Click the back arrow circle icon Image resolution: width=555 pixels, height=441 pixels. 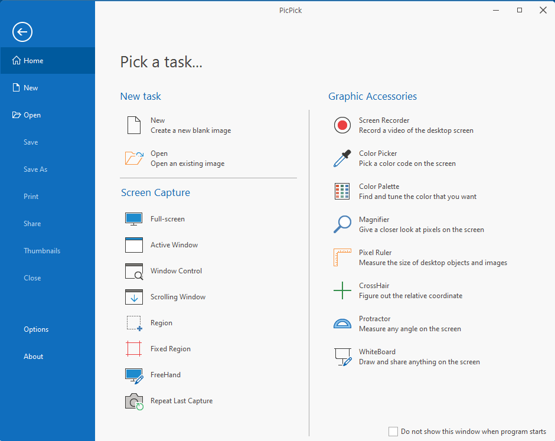pos(22,32)
